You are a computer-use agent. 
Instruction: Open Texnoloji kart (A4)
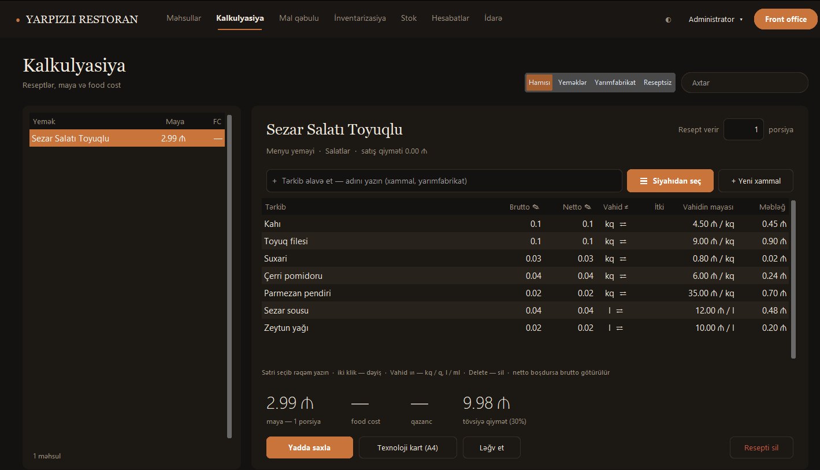pyautogui.click(x=408, y=447)
